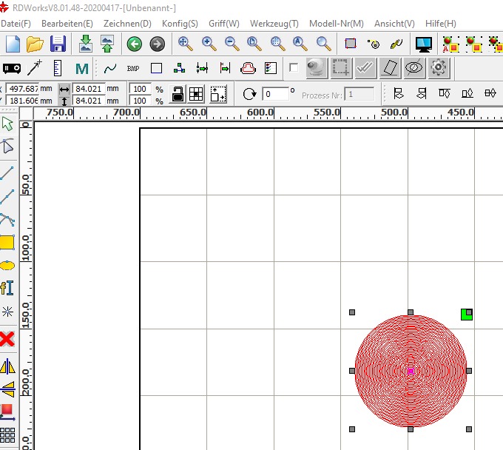
Task: Click the BMP bitmap handling icon
Action: [133, 68]
